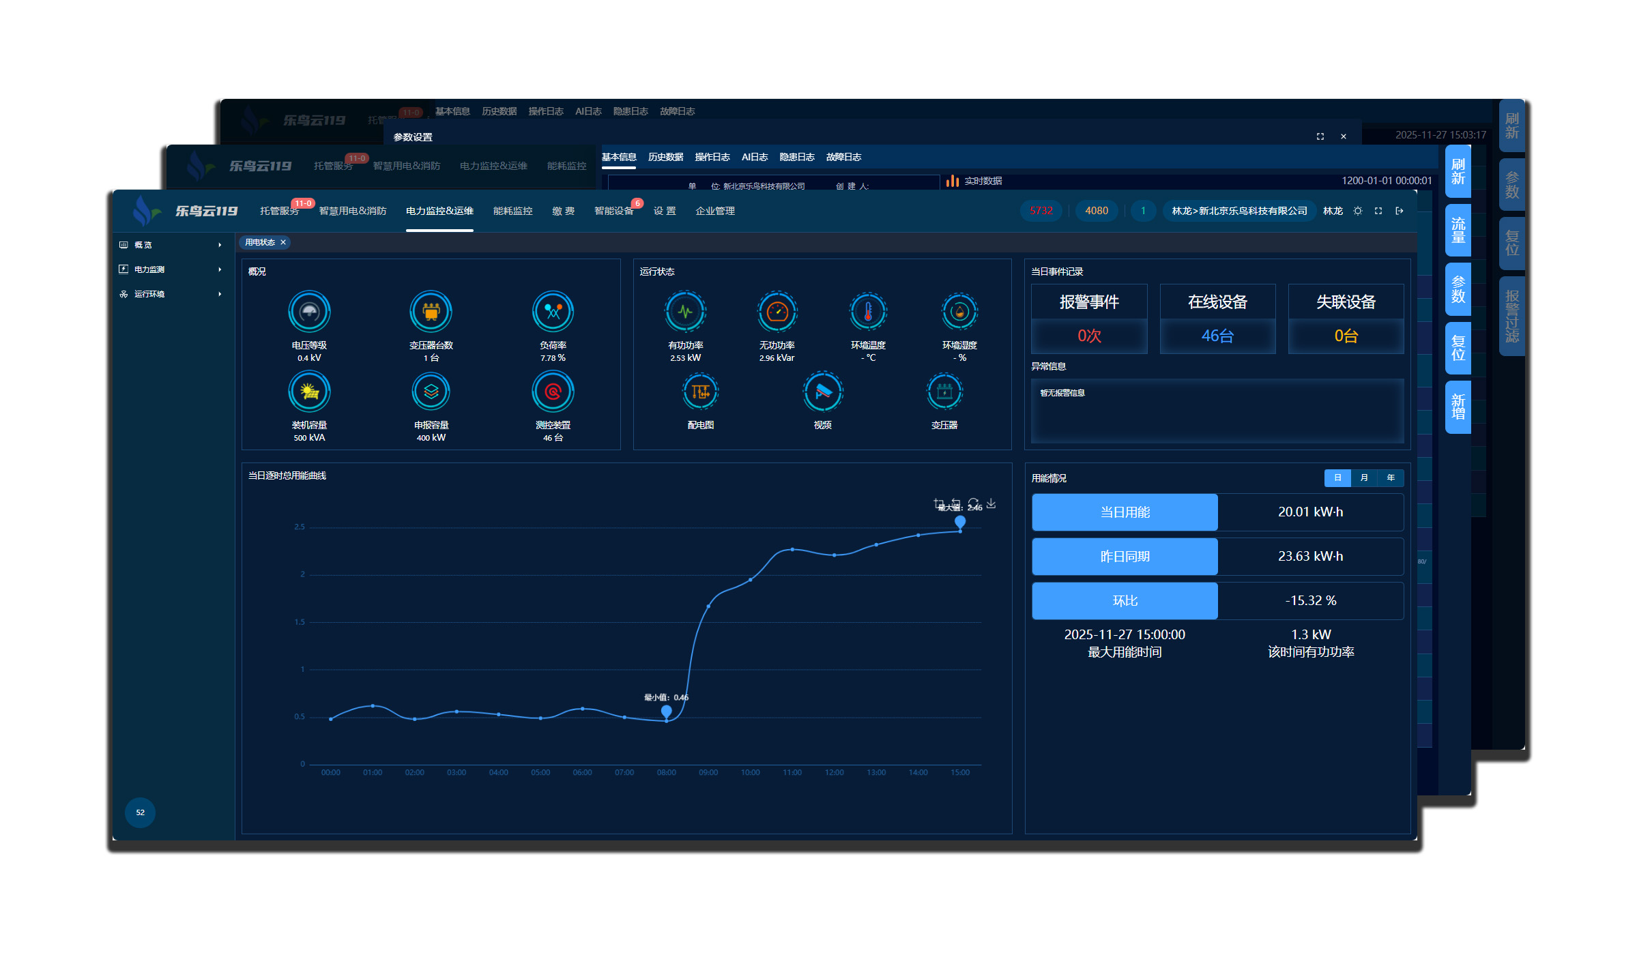The height and width of the screenshot is (955, 1637).
Task: Open the 能耗监控 top menu
Action: 512,211
